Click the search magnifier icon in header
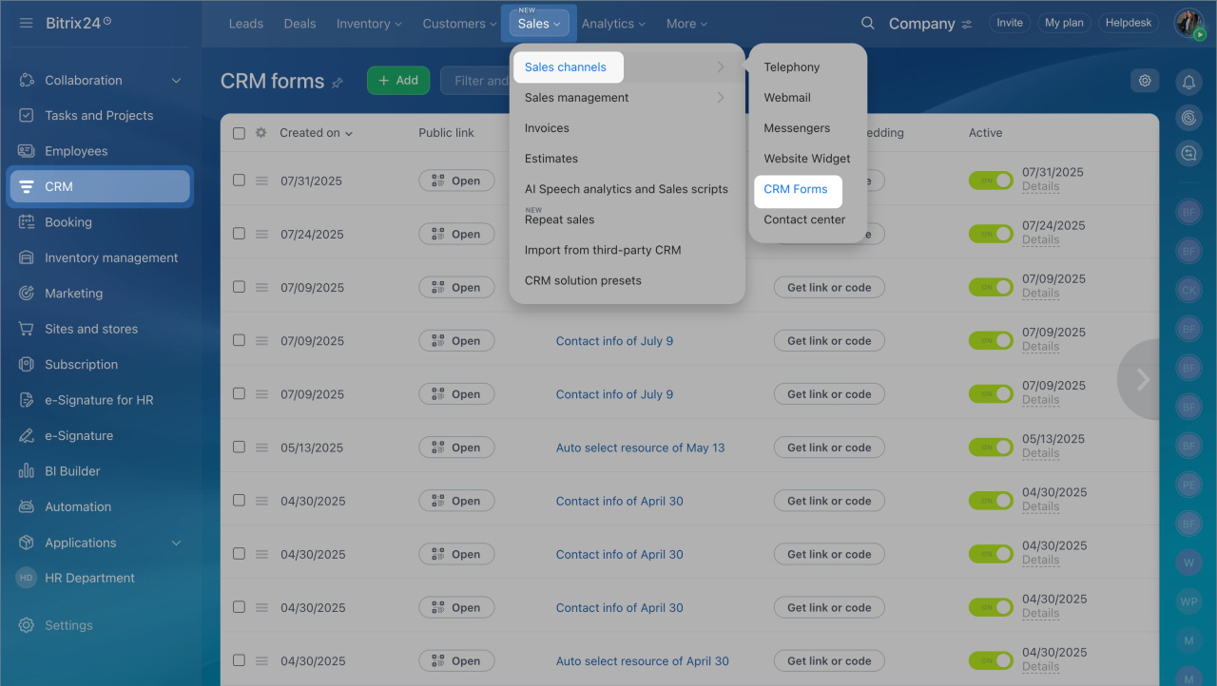1217x686 pixels. point(867,24)
